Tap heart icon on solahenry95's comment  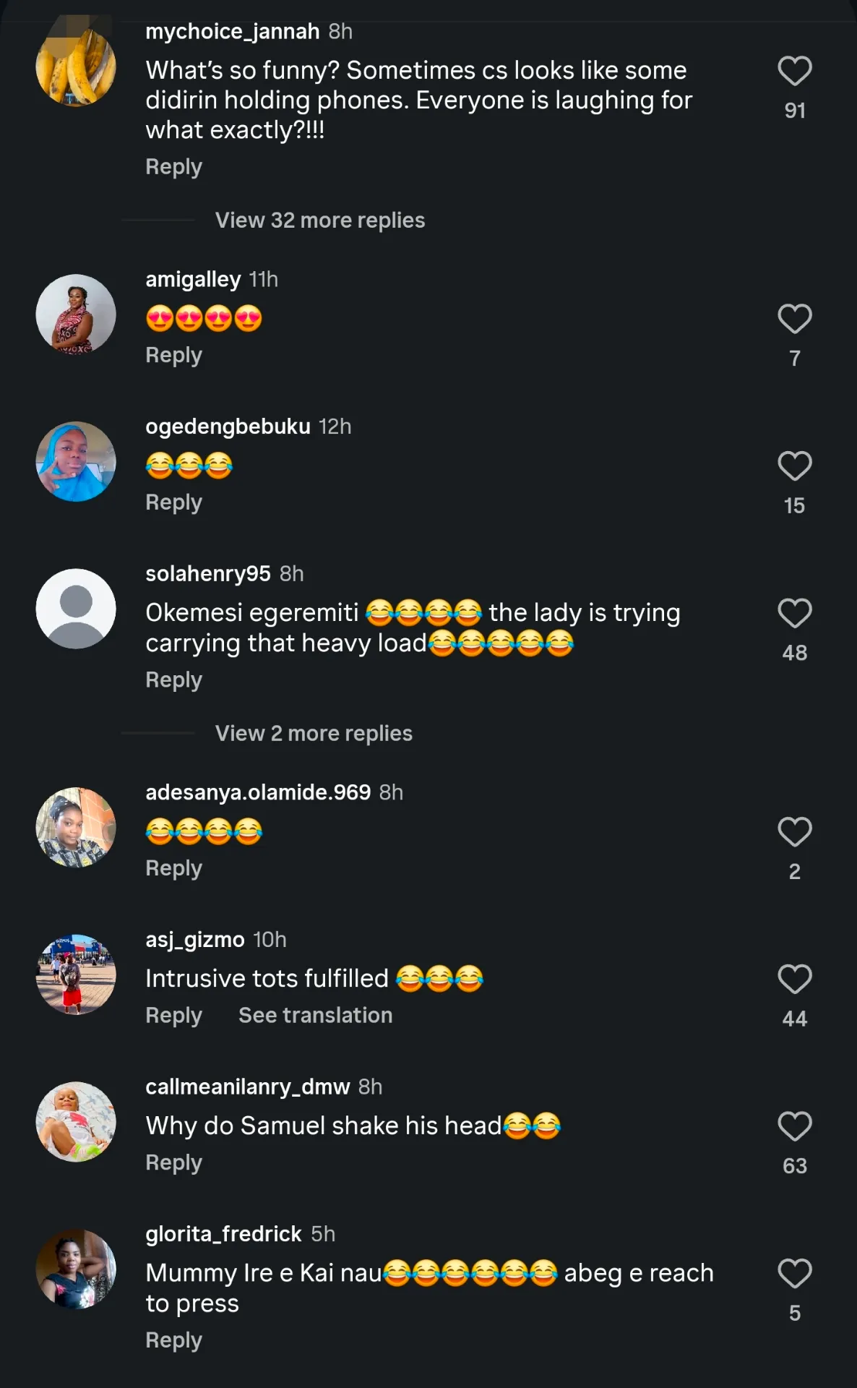click(x=794, y=614)
